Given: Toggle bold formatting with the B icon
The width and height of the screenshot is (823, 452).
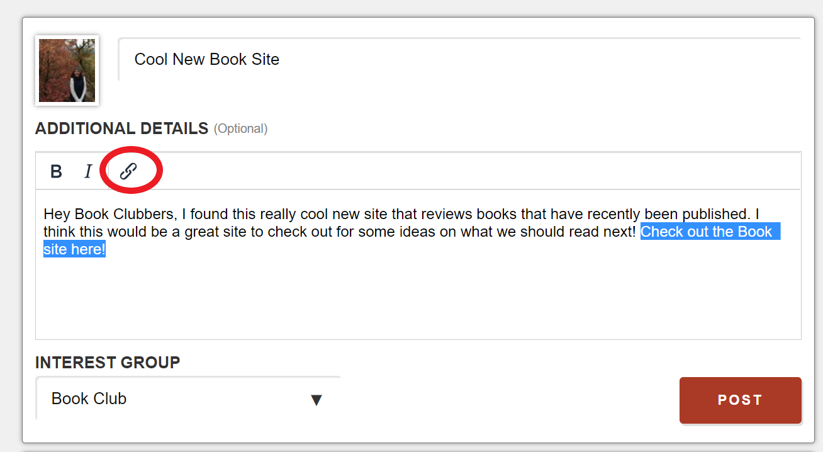Looking at the screenshot, I should (56, 171).
